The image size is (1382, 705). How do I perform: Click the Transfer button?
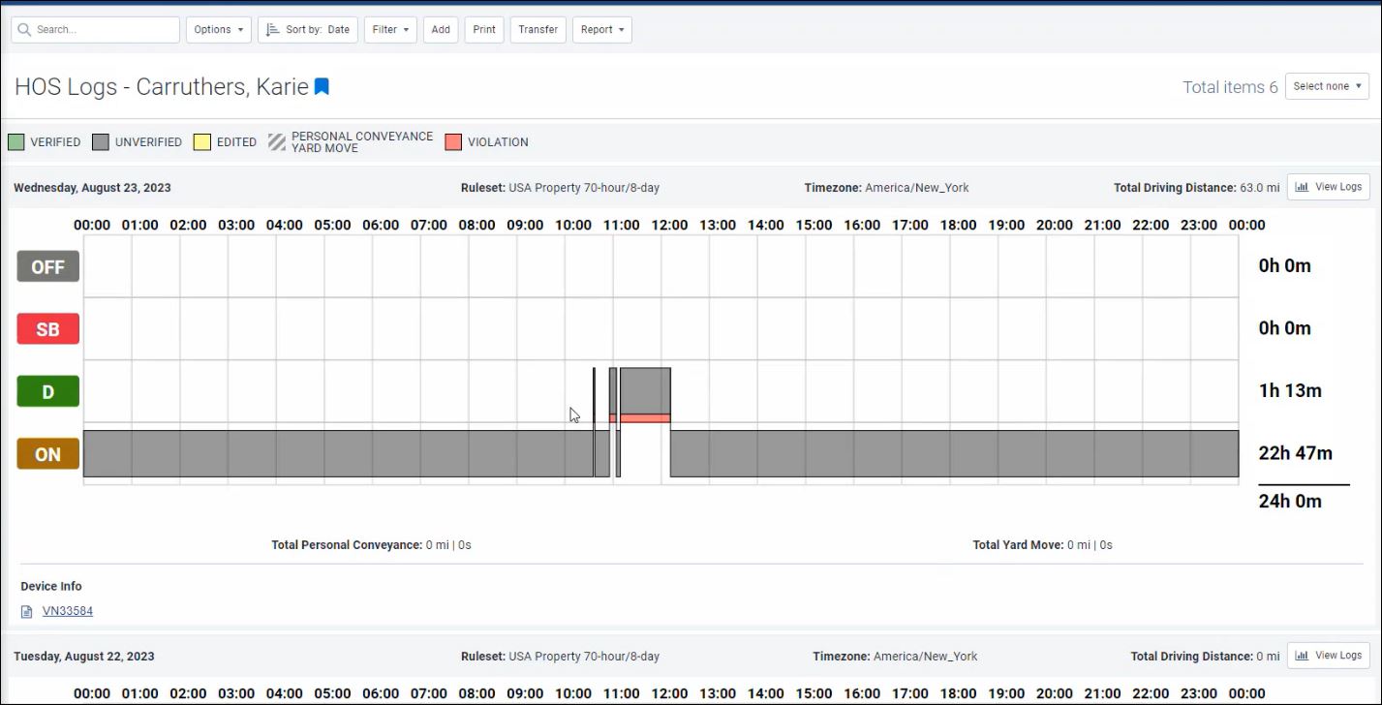click(537, 30)
